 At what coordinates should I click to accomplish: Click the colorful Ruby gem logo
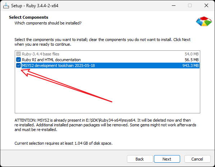[204, 21]
